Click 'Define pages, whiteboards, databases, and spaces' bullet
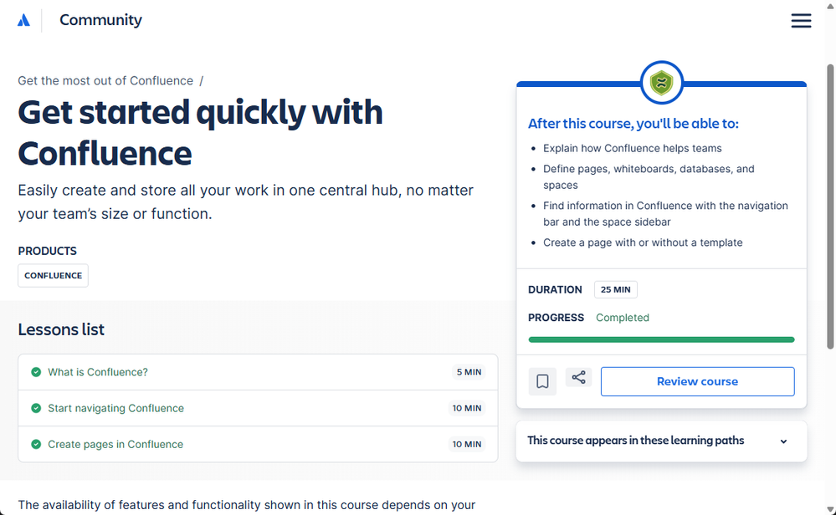836x515 pixels. (x=649, y=176)
